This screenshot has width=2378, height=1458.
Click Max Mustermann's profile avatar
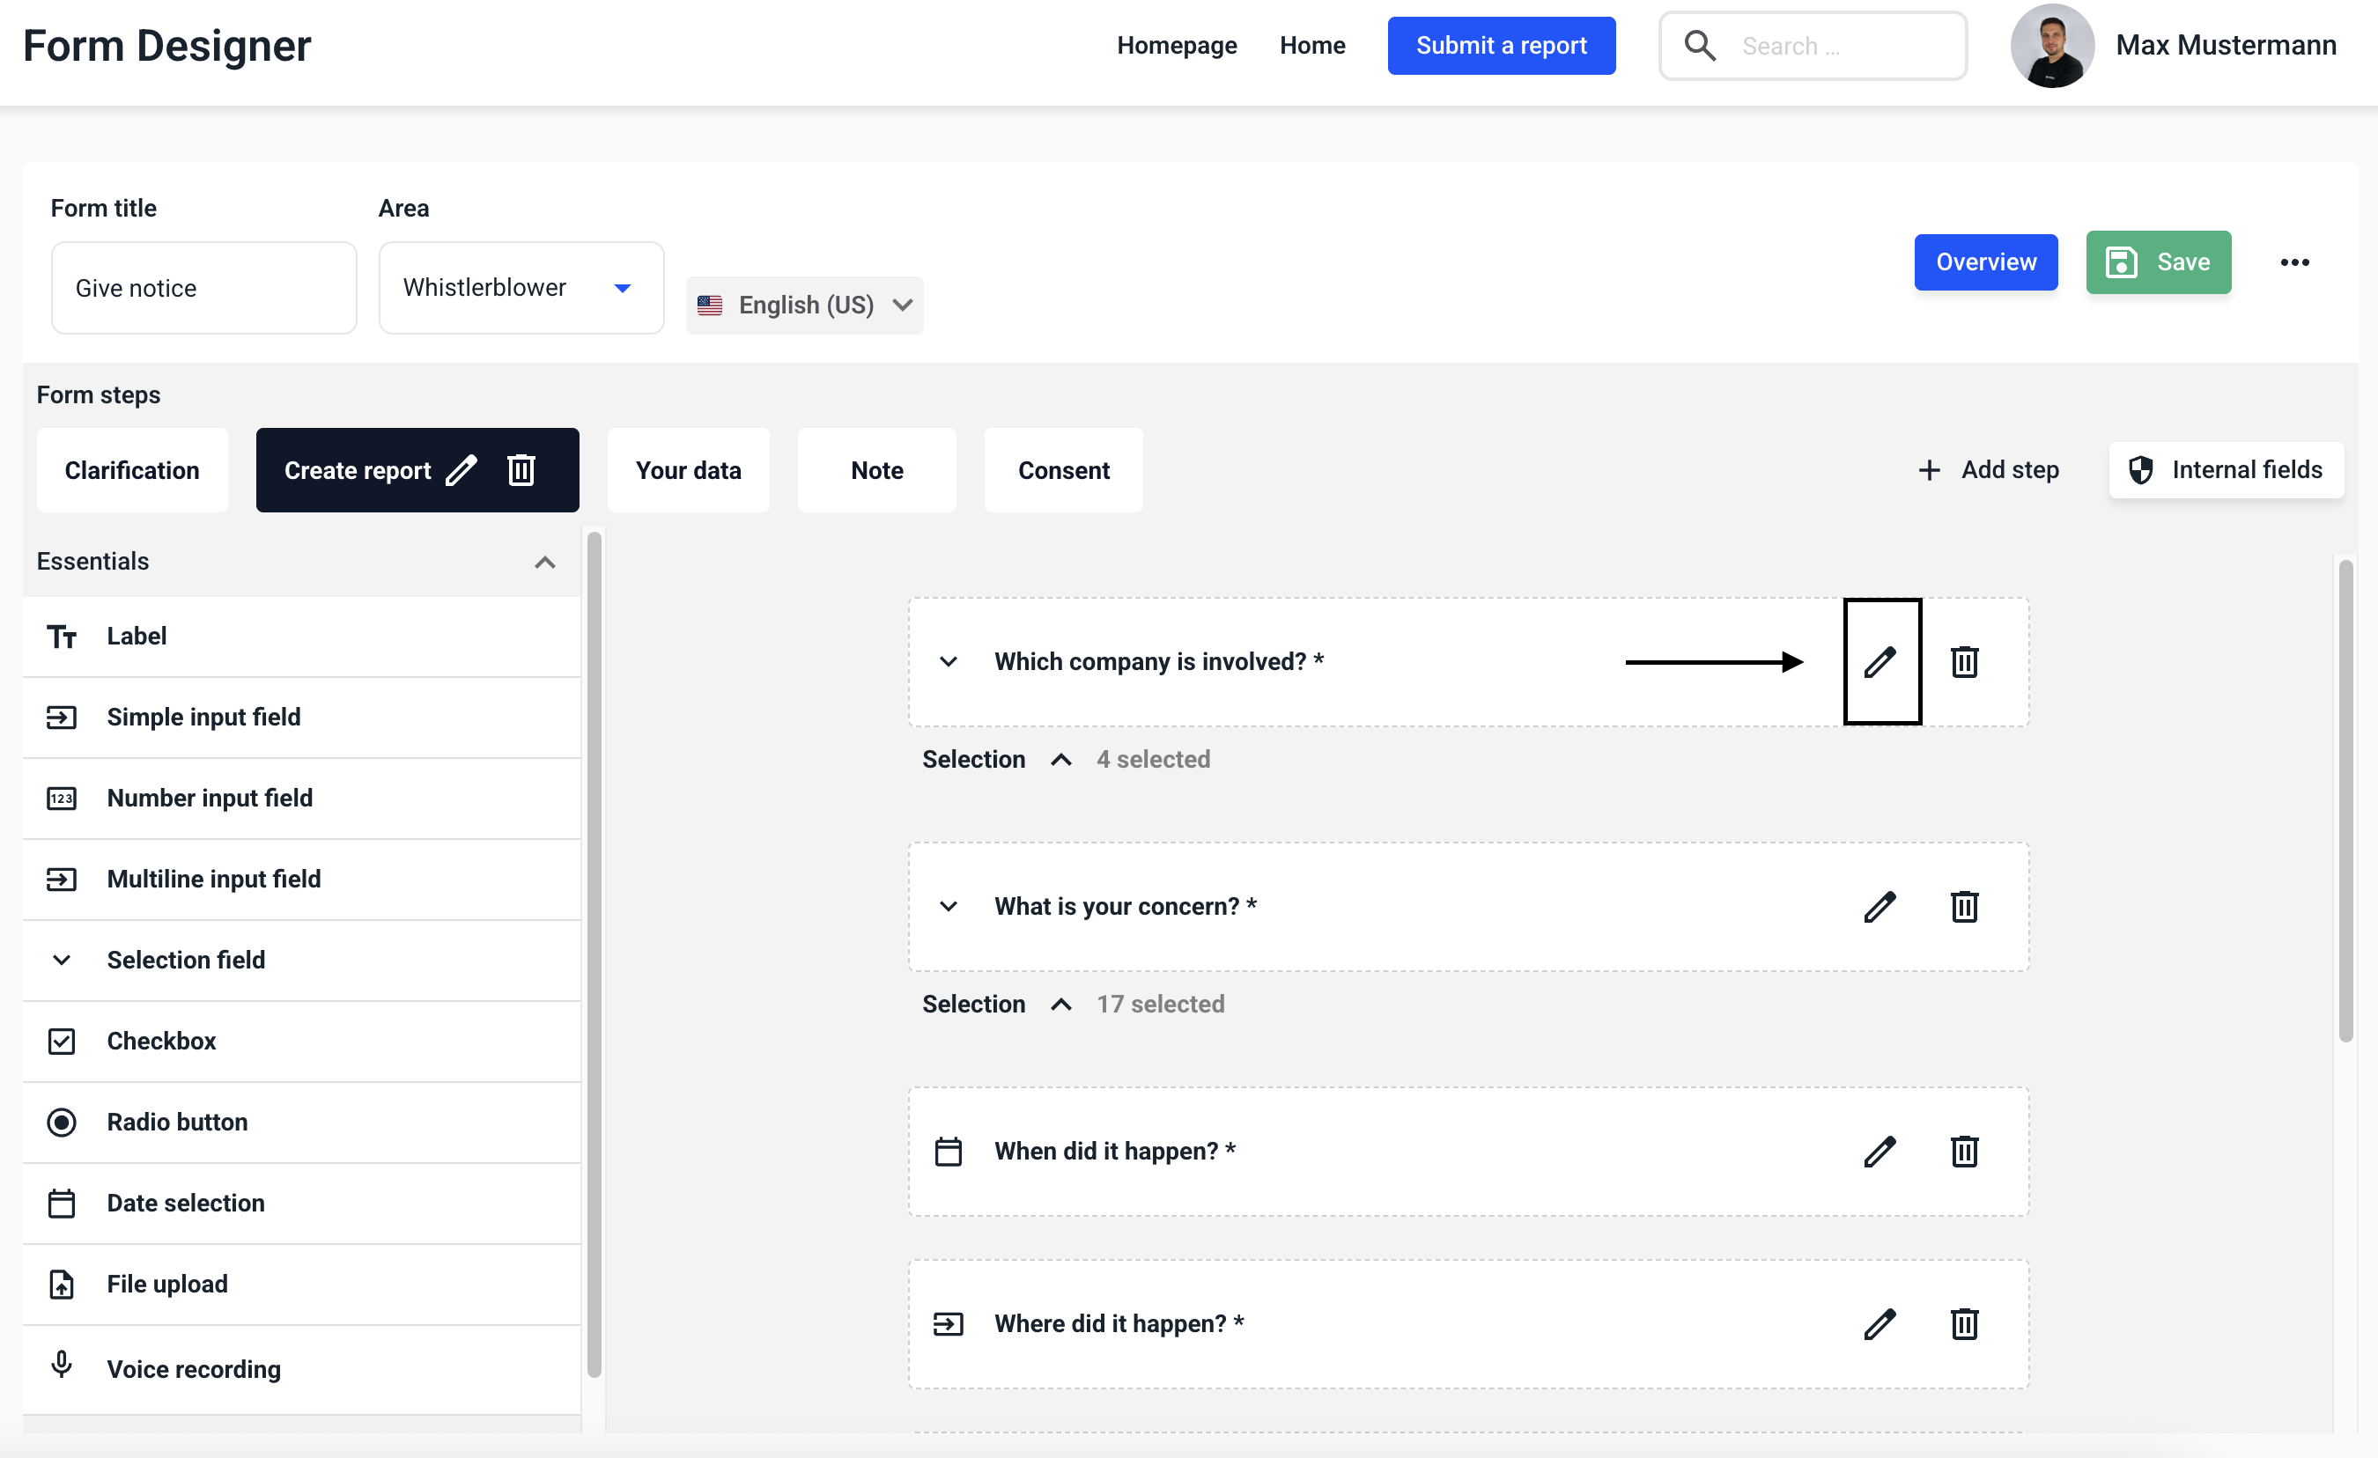click(2052, 46)
